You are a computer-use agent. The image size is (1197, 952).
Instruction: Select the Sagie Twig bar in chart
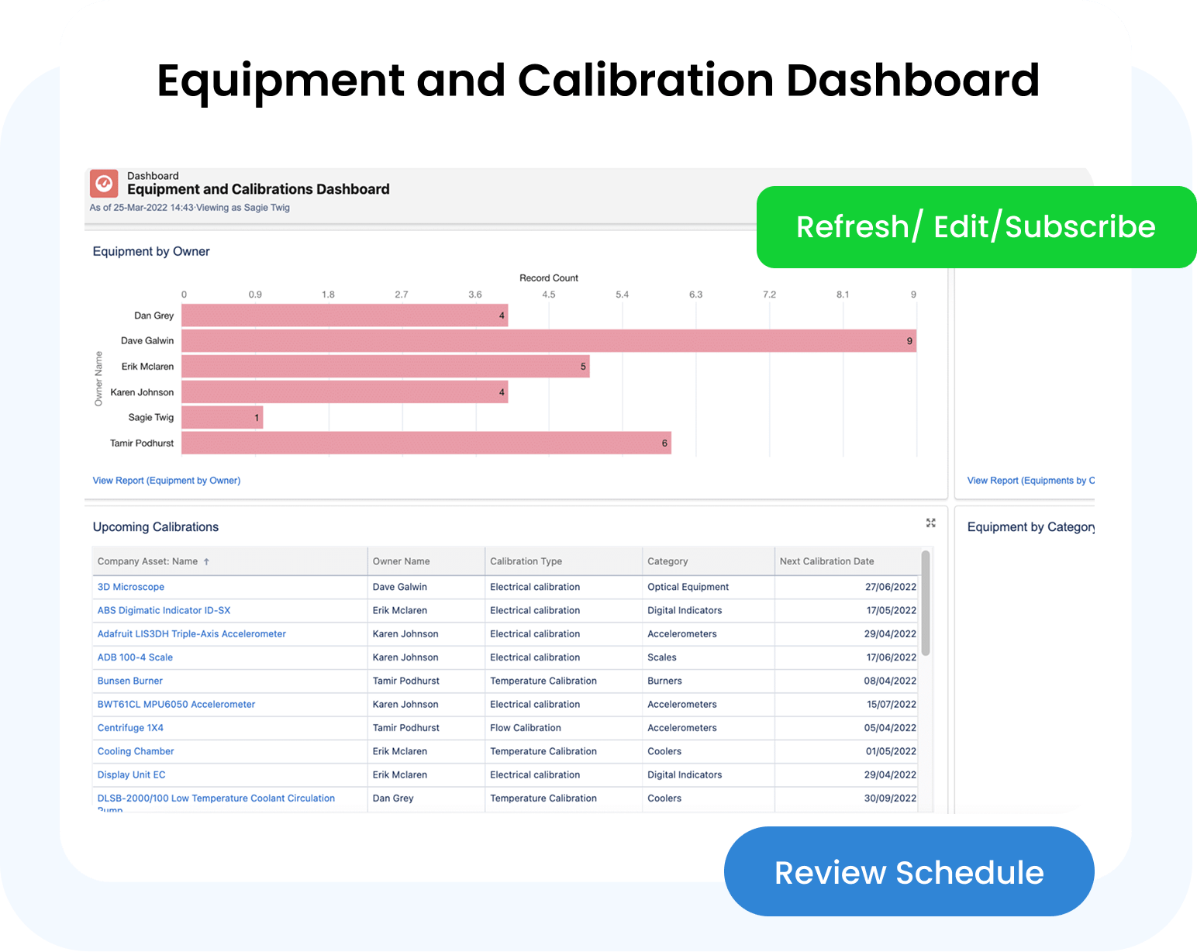(x=222, y=418)
